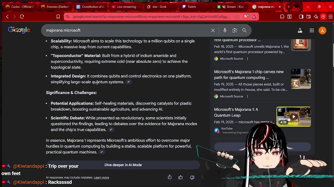This screenshot has height=187, width=334.
Task: Toggle the browser sidebar panel
Action: [x=301, y=17]
